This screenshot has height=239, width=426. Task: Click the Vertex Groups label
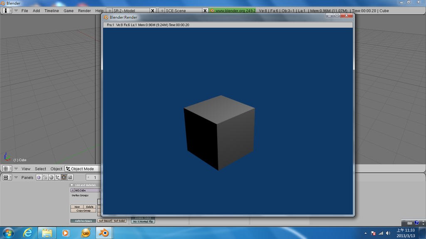[x=80, y=195]
